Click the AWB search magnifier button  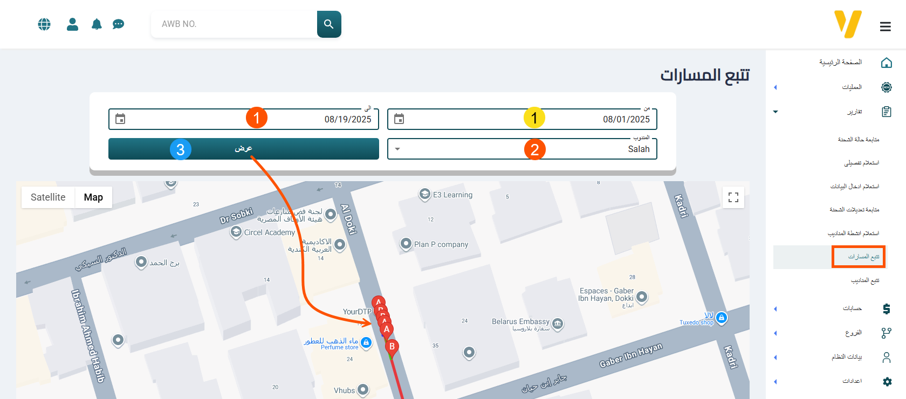point(329,24)
